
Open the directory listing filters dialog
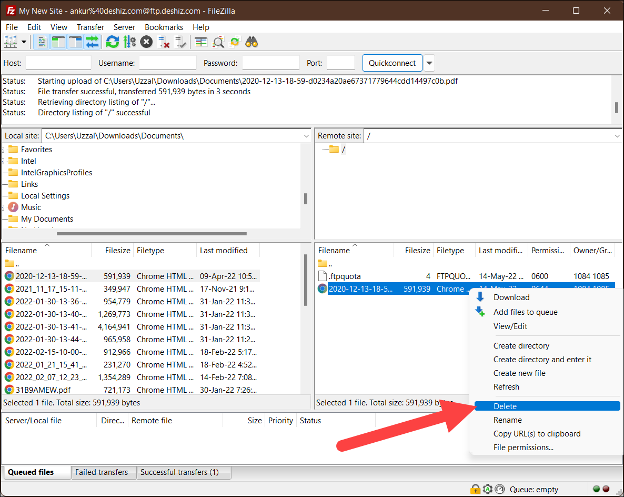coord(201,42)
